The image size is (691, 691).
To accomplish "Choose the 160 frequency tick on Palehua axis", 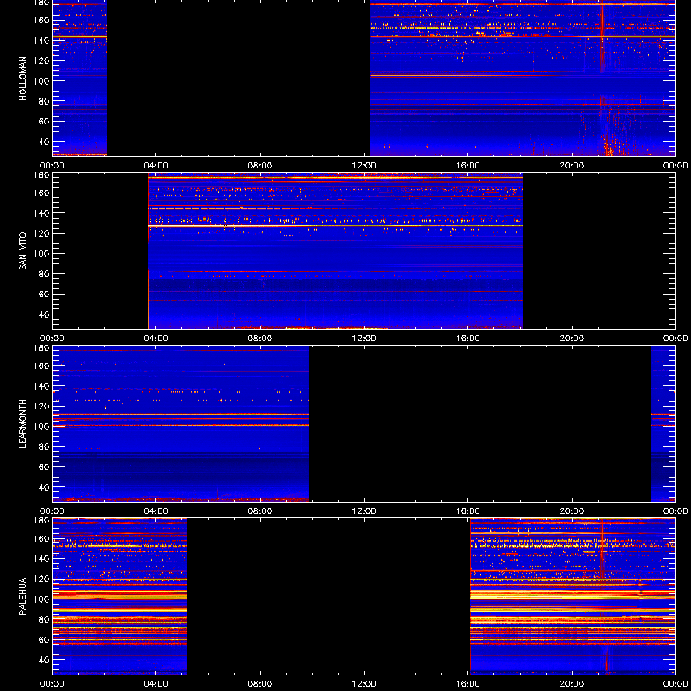I will 41,538.
